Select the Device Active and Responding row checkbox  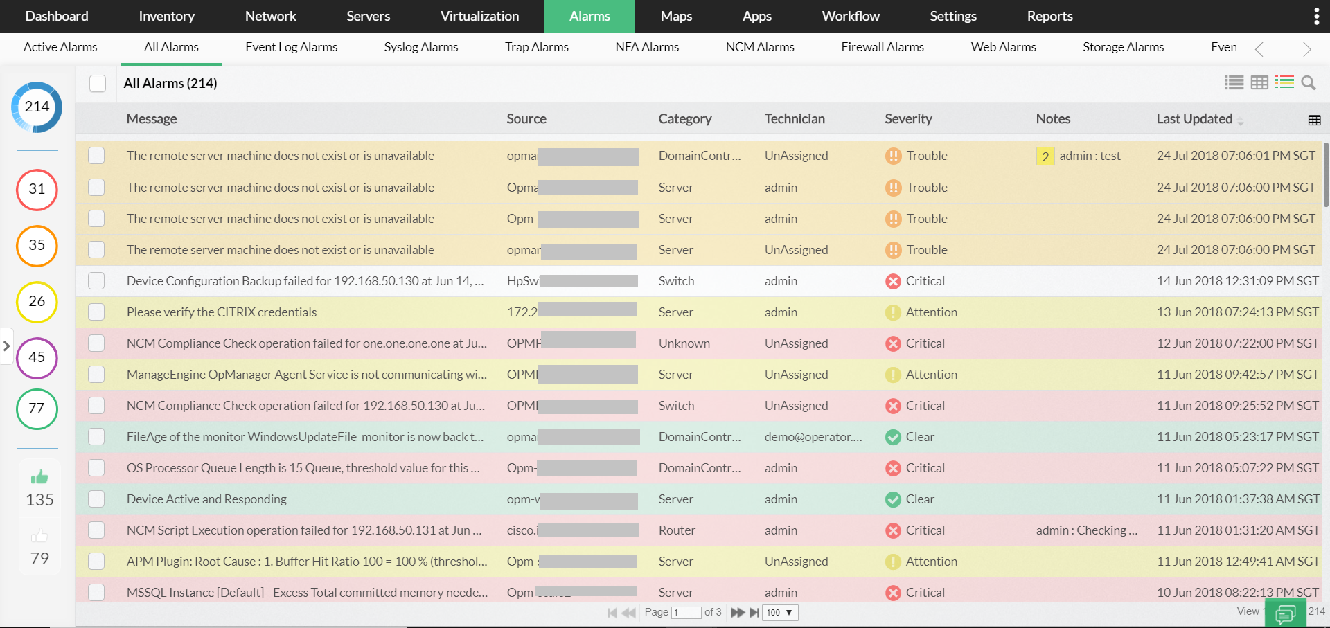pyautogui.click(x=96, y=499)
